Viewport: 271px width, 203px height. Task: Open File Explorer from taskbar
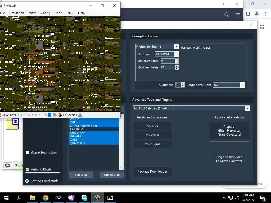(32, 198)
